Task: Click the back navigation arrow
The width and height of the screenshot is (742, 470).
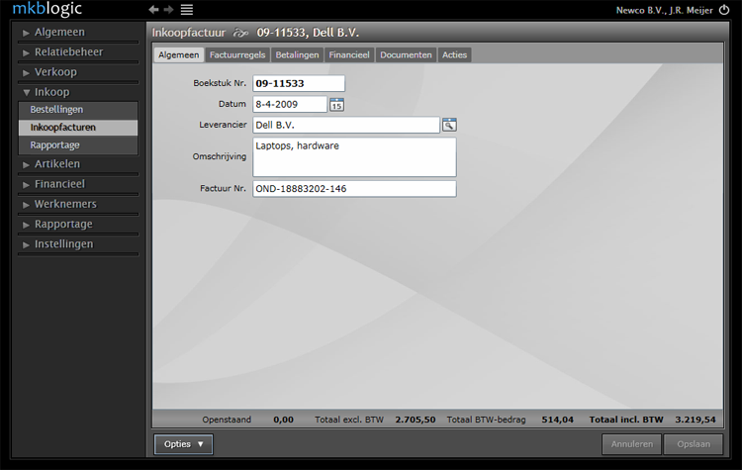Action: 153,9
